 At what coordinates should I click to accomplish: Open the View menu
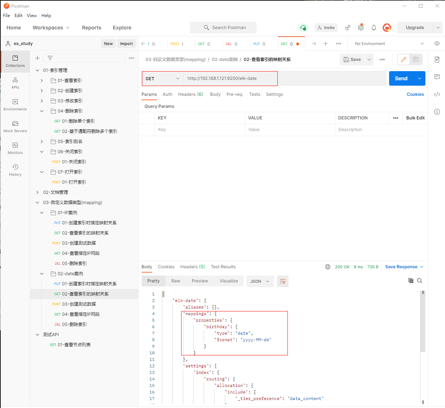point(32,16)
